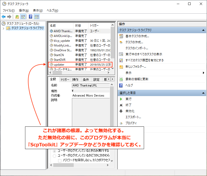Open the ヘルプ(H) menu
The width and height of the screenshot is (207, 176).
point(52,10)
